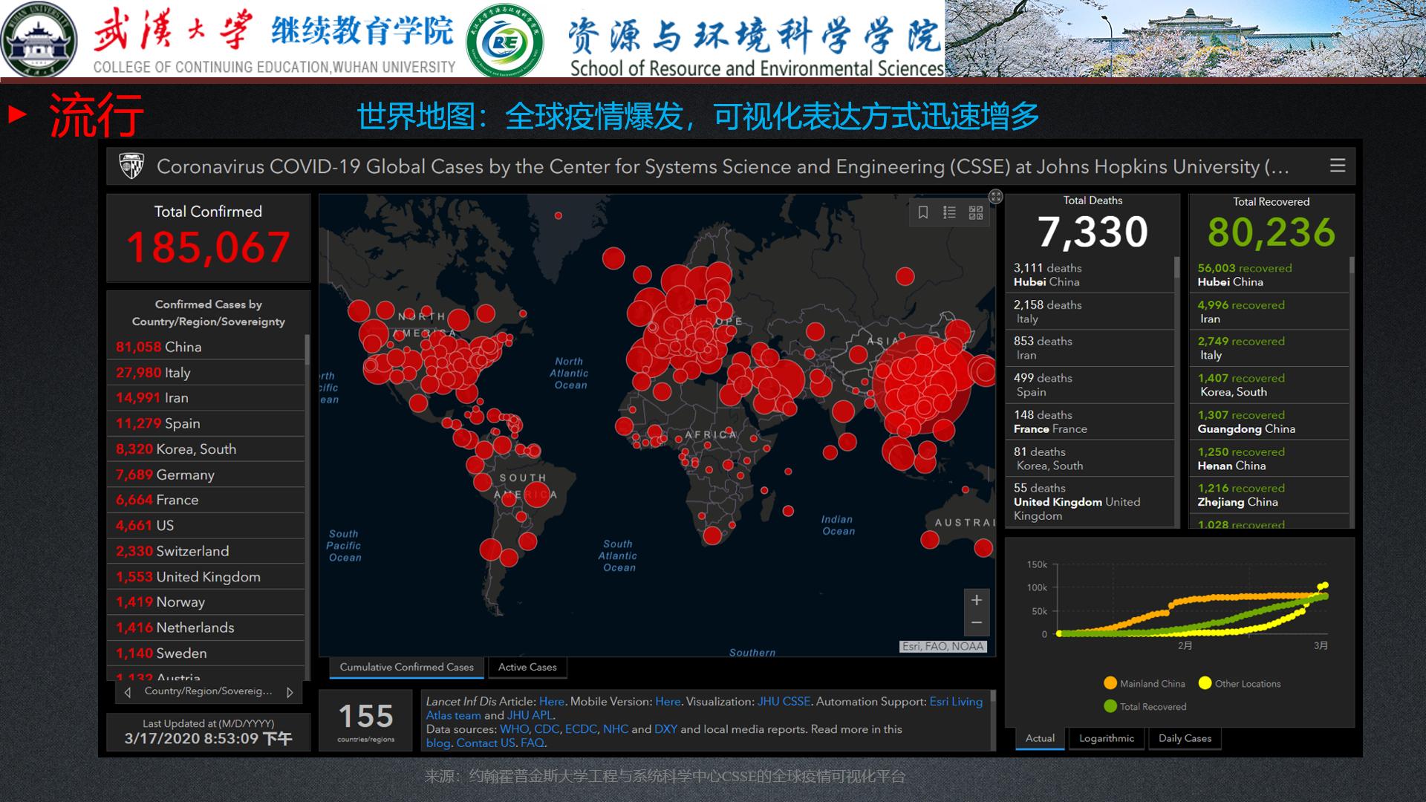Open the bookmarks icon on map

click(923, 213)
